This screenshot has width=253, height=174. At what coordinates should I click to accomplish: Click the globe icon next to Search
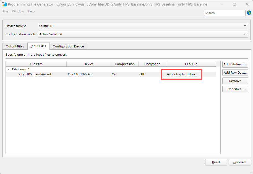pyautogui.click(x=249, y=13)
